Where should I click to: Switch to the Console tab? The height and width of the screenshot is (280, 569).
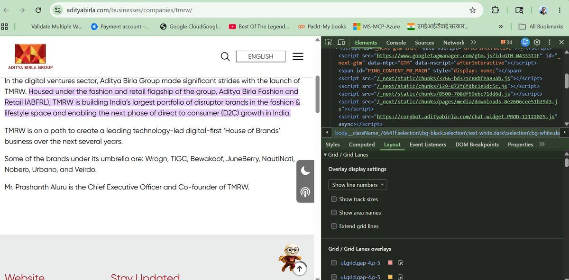tap(396, 43)
